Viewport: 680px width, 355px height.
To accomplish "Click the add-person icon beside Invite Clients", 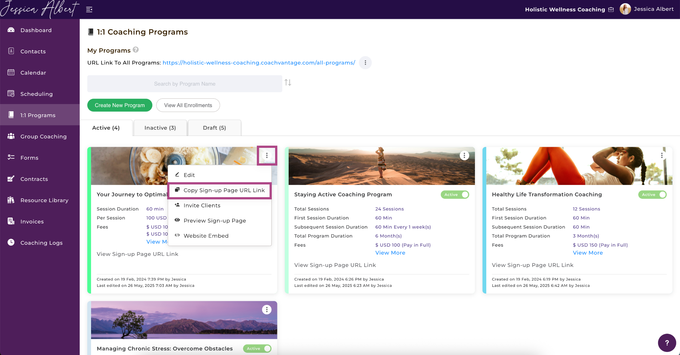I will tap(177, 205).
